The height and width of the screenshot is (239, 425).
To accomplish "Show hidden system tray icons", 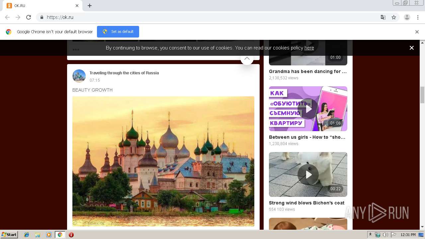I will [x=370, y=235].
